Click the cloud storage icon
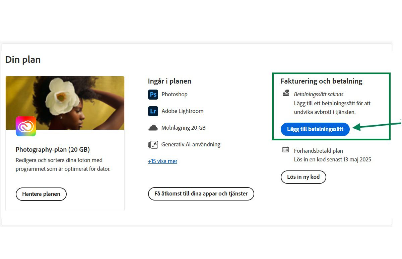402x259 pixels. click(153, 128)
